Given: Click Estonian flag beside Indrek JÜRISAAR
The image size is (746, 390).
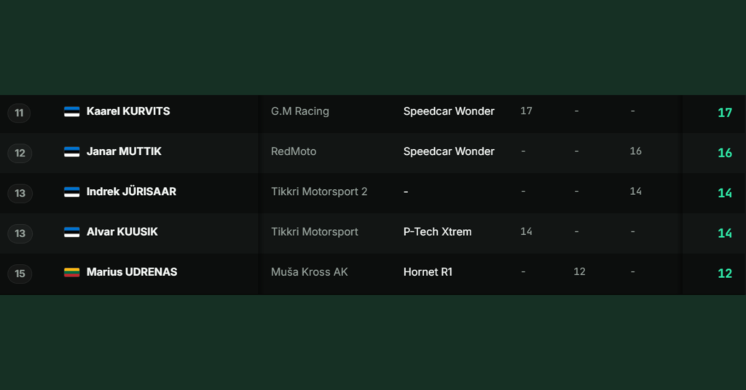Looking at the screenshot, I should pos(72,192).
